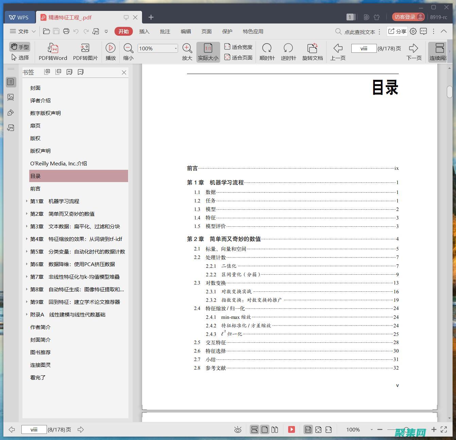Screen dimensions: 456x440
Task: Click the 播放 slideshow icon
Action: pyautogui.click(x=110, y=48)
